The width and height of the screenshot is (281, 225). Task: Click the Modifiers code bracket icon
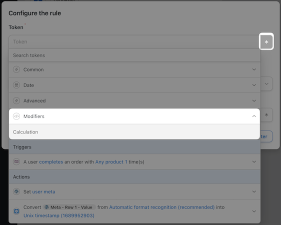(16, 116)
